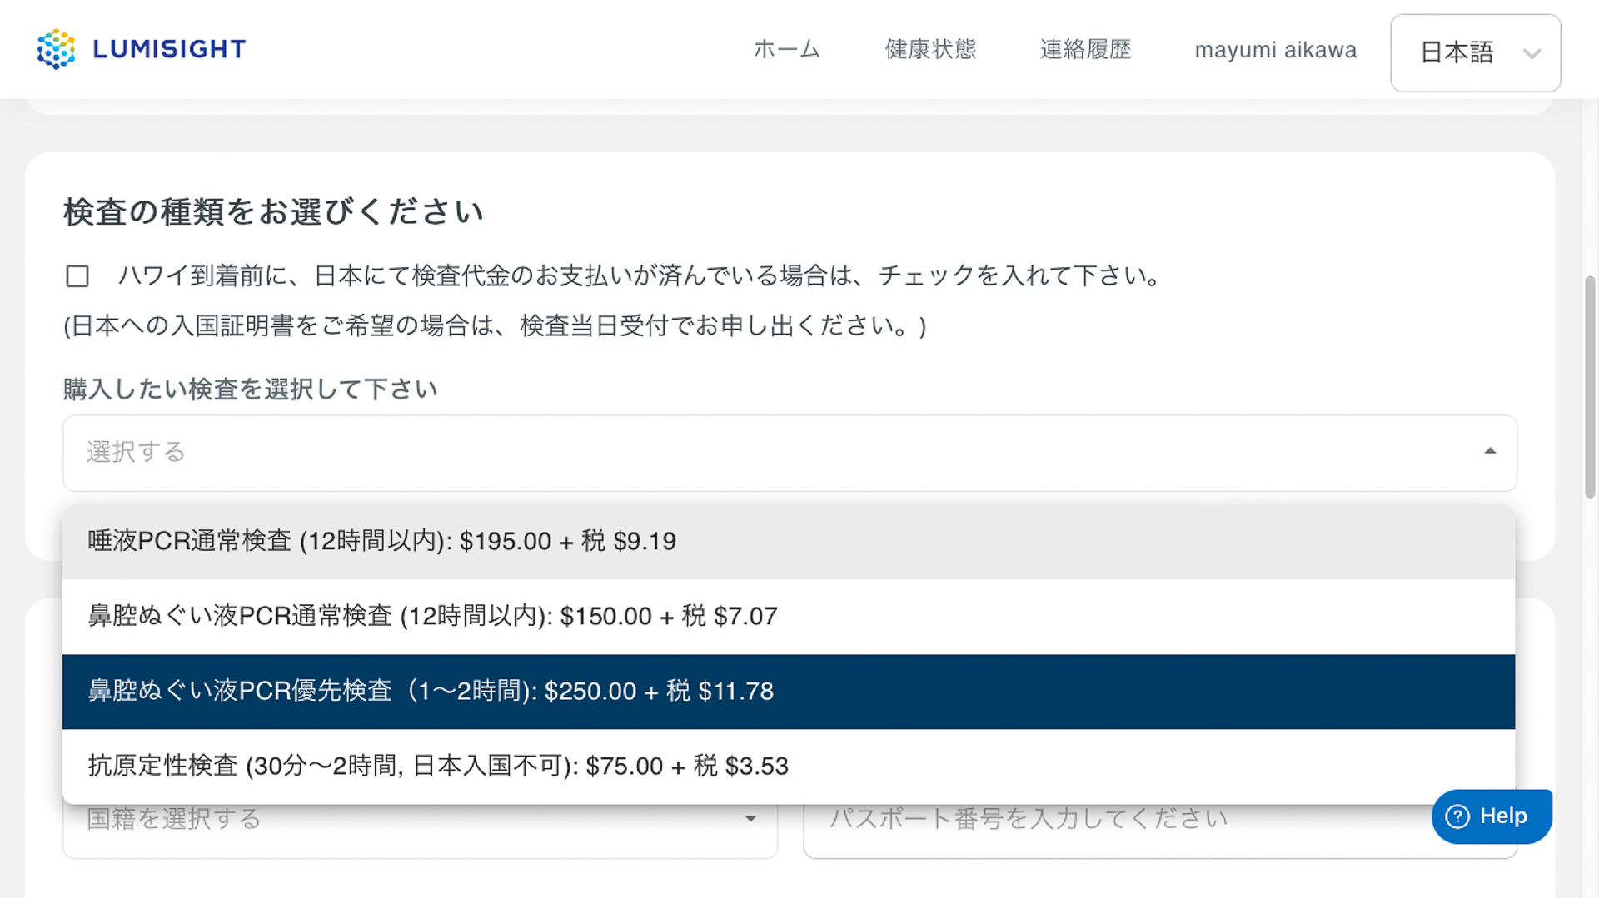Image resolution: width=1599 pixels, height=898 pixels.
Task: Check the Japan pre-payment checkbox
Action: (x=77, y=275)
